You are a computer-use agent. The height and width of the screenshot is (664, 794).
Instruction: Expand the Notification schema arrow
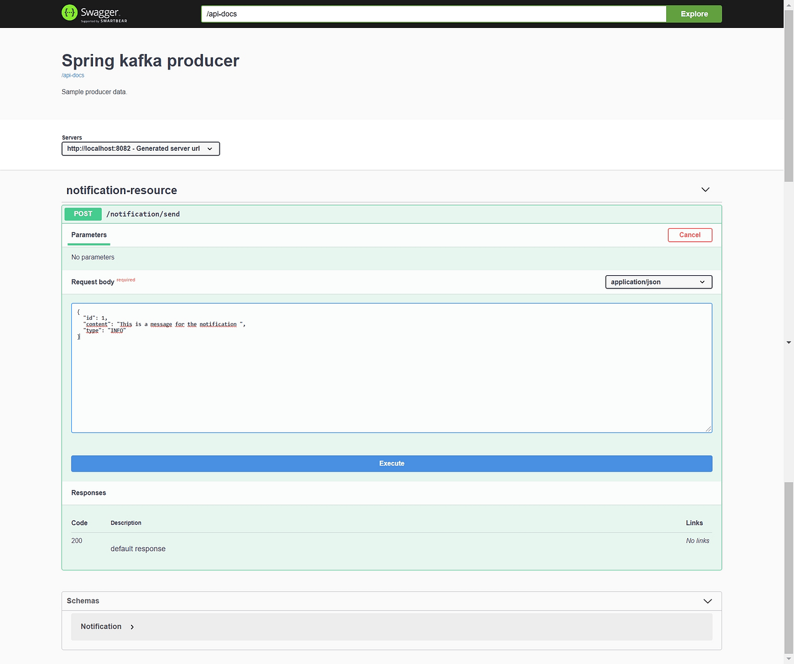pyautogui.click(x=132, y=627)
